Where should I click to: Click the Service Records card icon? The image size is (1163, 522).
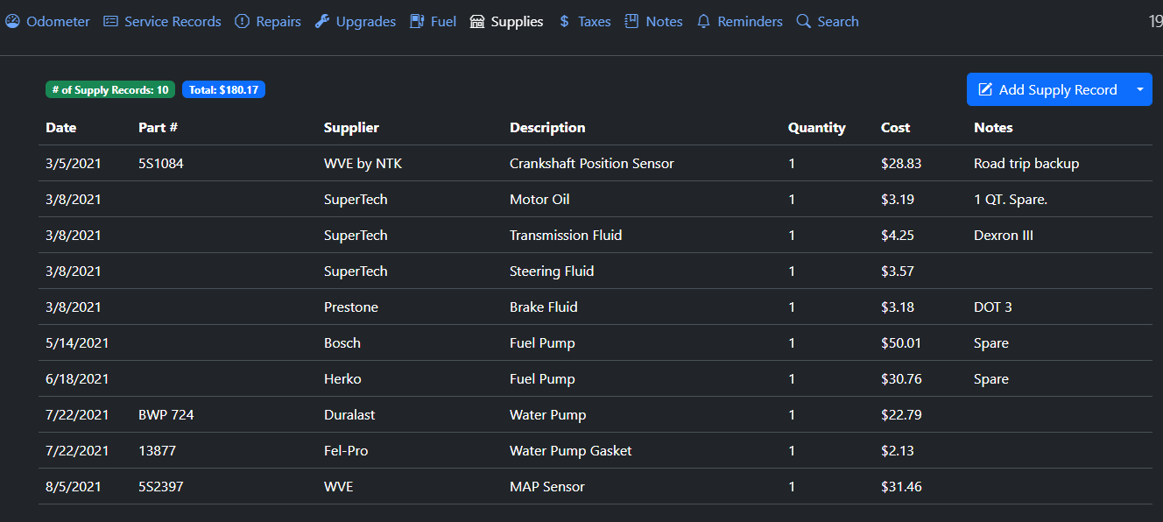[110, 21]
